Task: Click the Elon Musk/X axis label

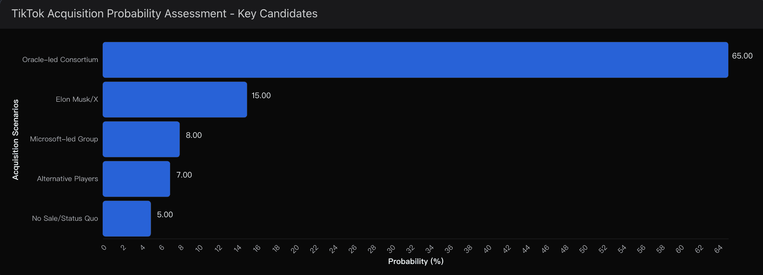Action: tap(77, 99)
